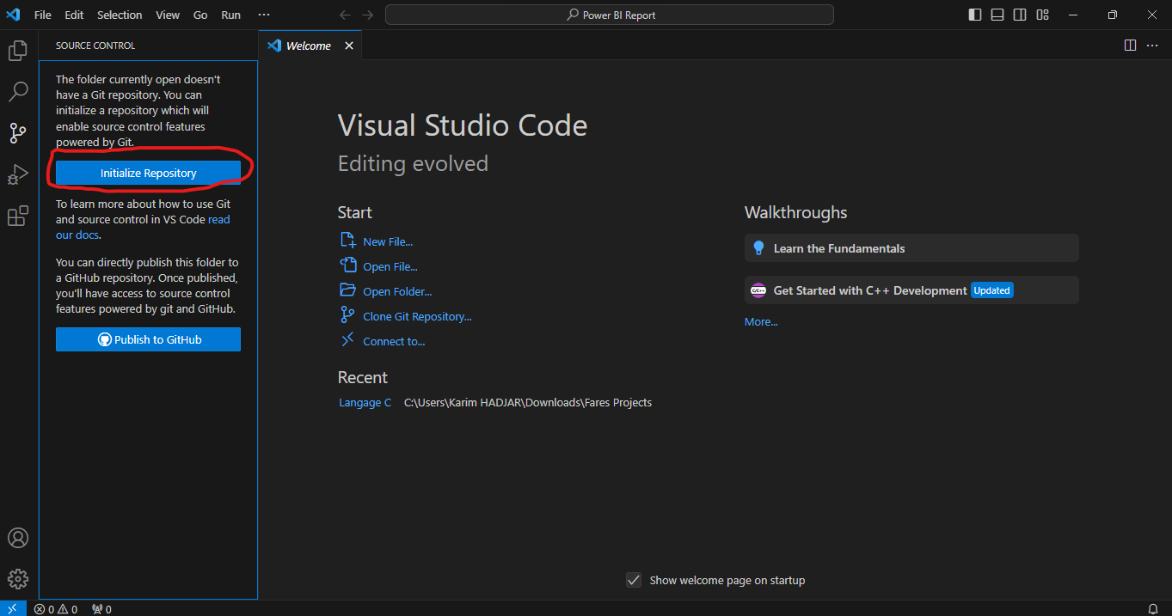
Task: Click Open File... link
Action: [x=390, y=266]
